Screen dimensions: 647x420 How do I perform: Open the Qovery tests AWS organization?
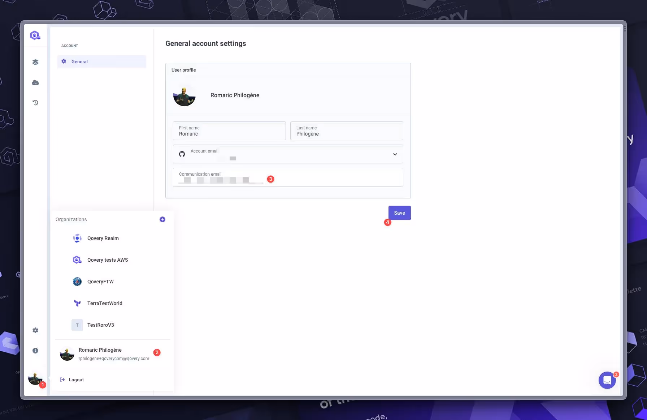(x=107, y=260)
